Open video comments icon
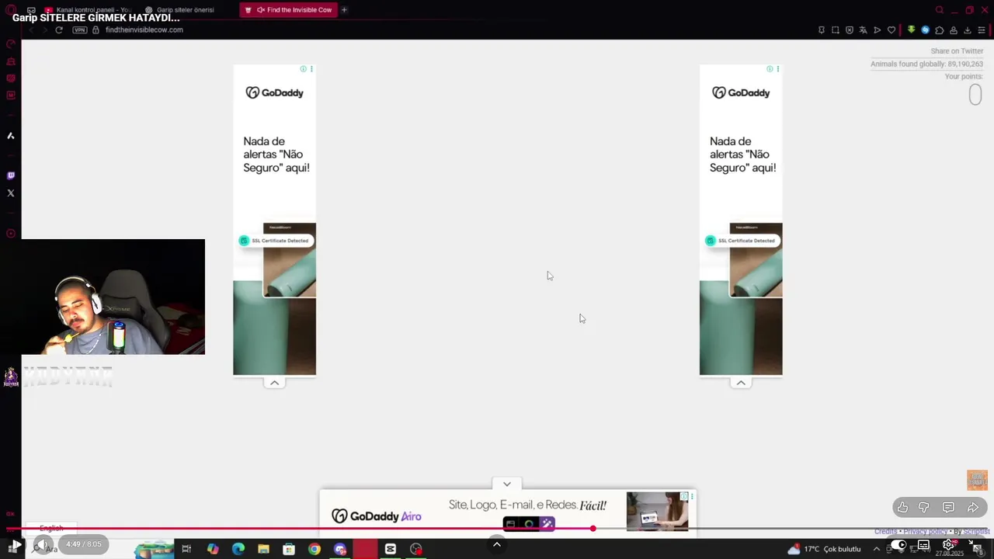 (948, 508)
